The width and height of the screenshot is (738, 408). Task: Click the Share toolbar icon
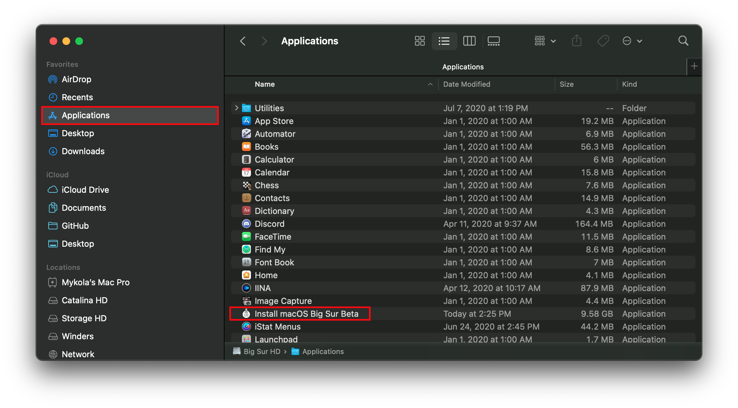(x=577, y=41)
